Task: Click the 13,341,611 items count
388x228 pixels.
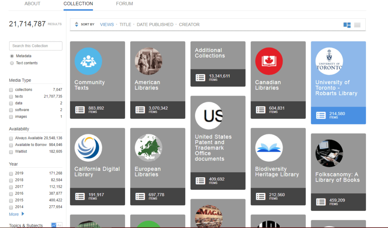Action: point(219,76)
